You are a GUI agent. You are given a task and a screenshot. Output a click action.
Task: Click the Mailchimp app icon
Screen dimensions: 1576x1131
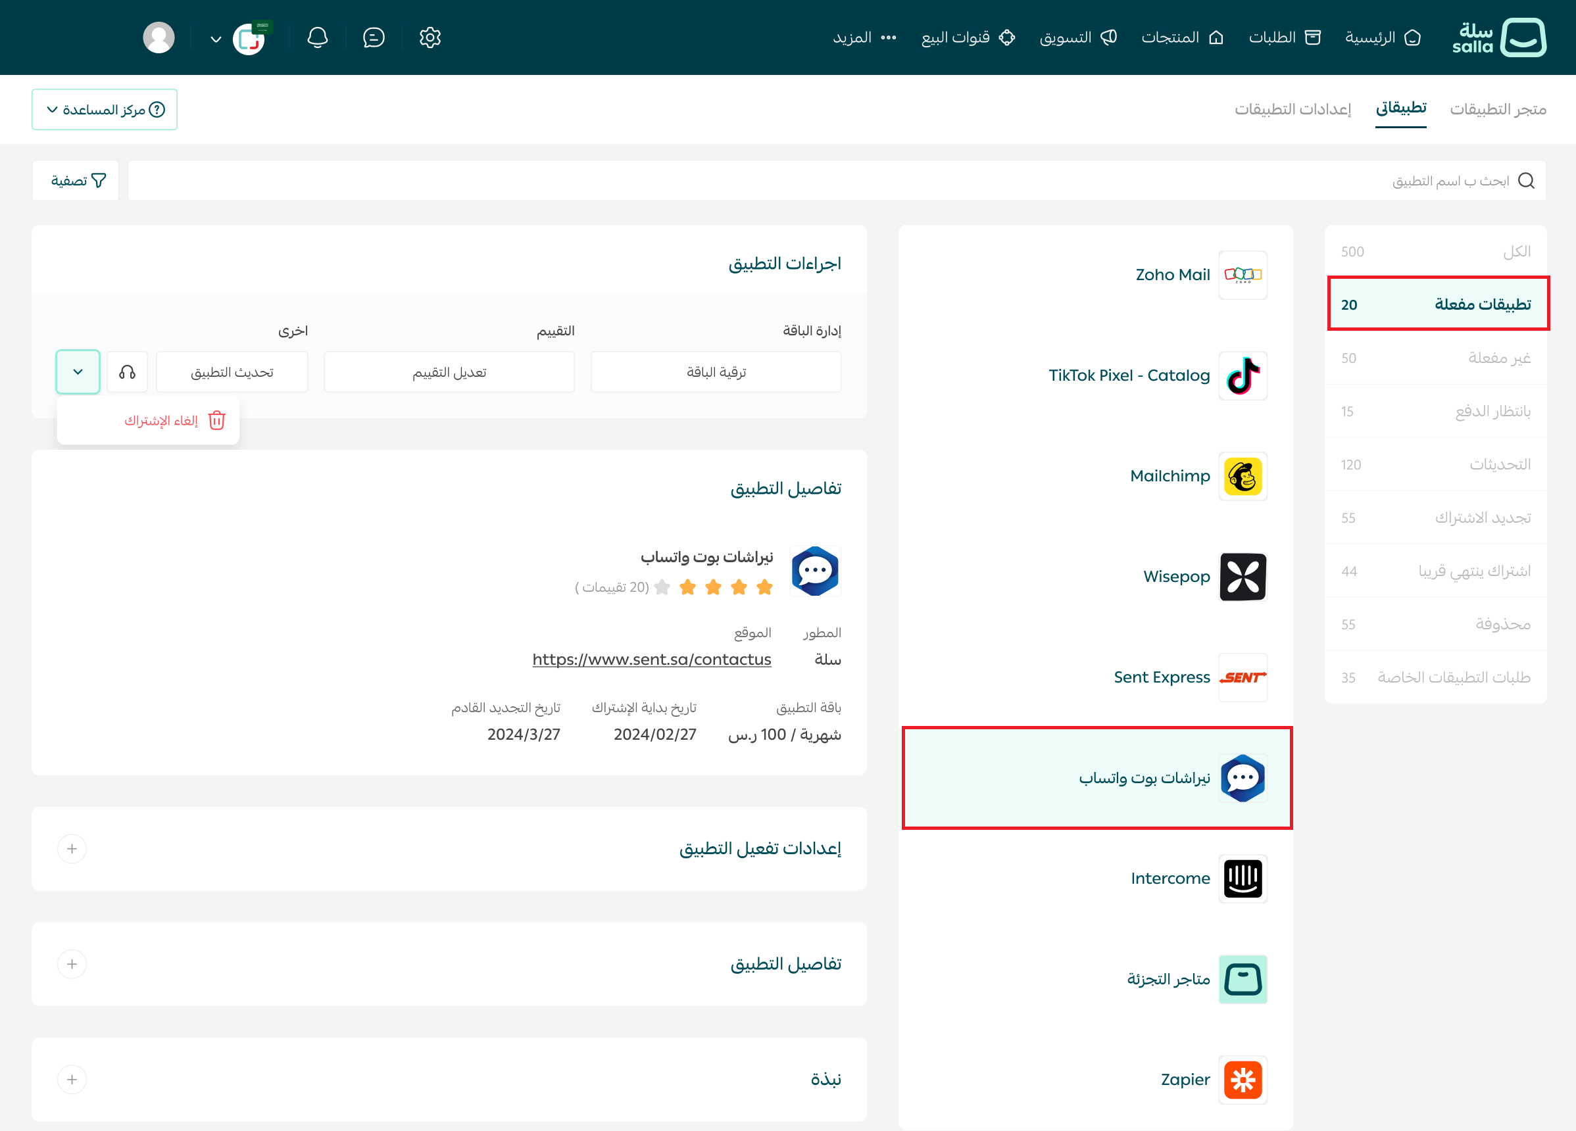(x=1243, y=477)
